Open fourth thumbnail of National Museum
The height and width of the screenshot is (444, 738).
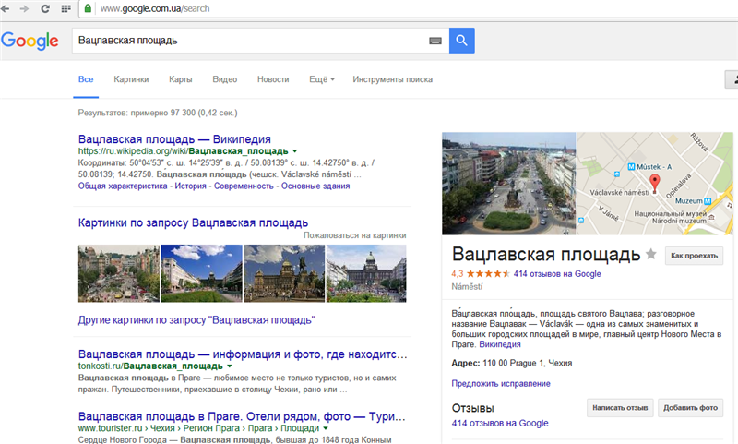pos(366,273)
